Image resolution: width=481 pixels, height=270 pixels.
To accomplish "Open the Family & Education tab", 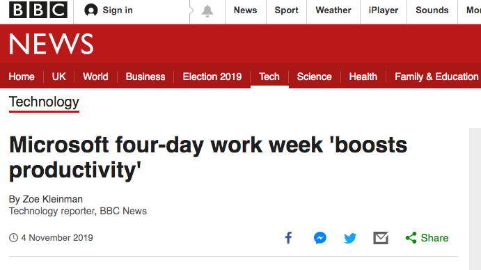I will click(436, 77).
